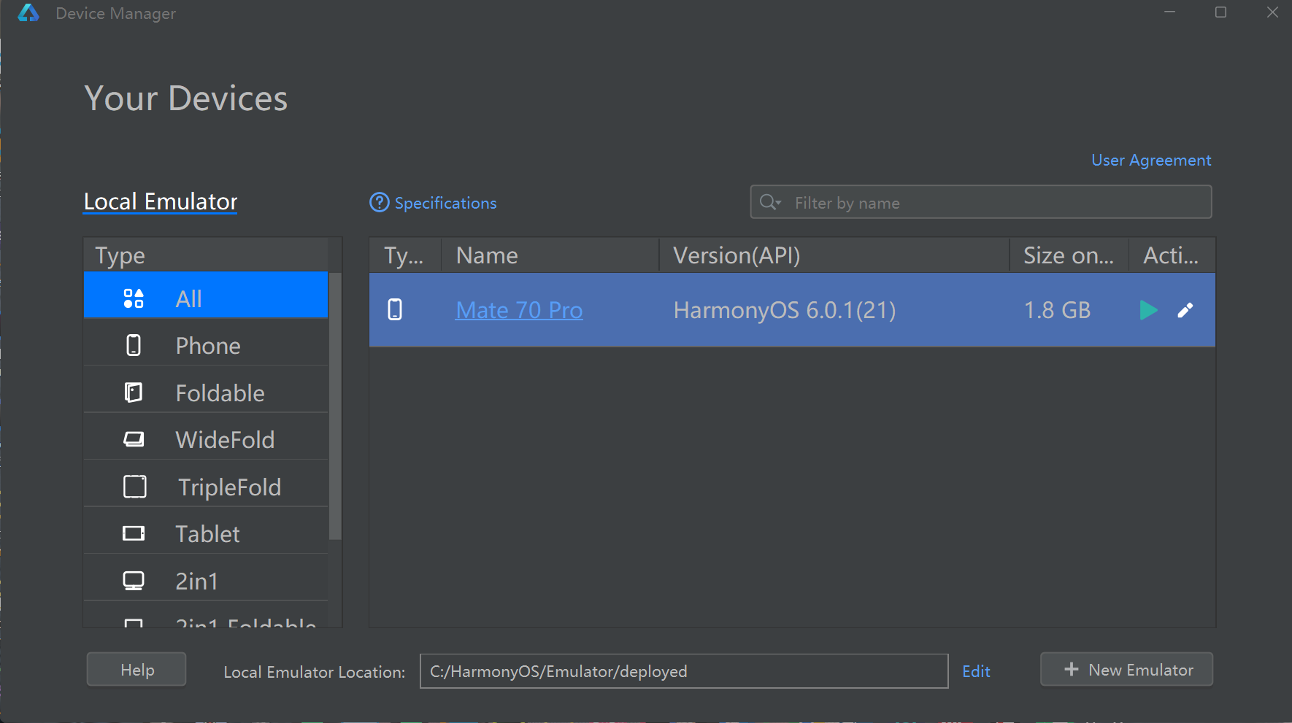
Task: Click the Filter by name search field
Action: 981,202
